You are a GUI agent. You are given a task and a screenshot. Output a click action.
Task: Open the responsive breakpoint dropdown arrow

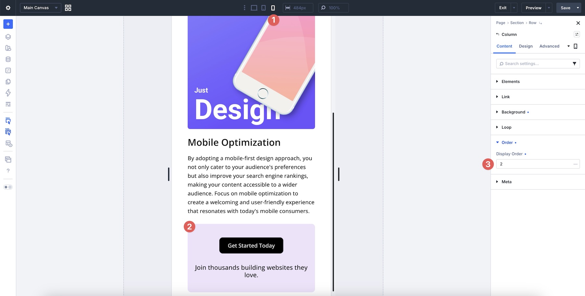pos(568,46)
